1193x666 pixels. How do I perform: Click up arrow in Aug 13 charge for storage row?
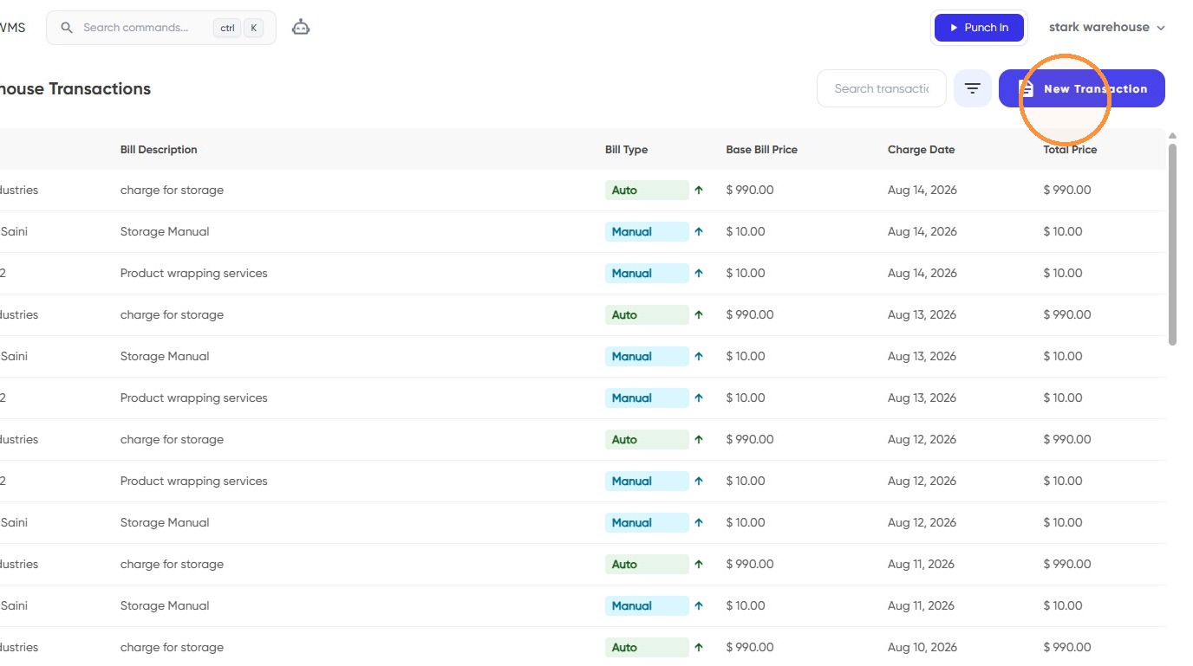(699, 314)
